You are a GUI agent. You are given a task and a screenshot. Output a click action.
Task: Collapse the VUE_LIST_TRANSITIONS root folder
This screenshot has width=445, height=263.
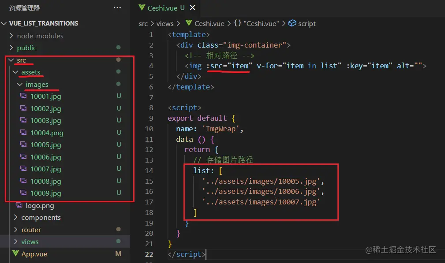click(4, 23)
